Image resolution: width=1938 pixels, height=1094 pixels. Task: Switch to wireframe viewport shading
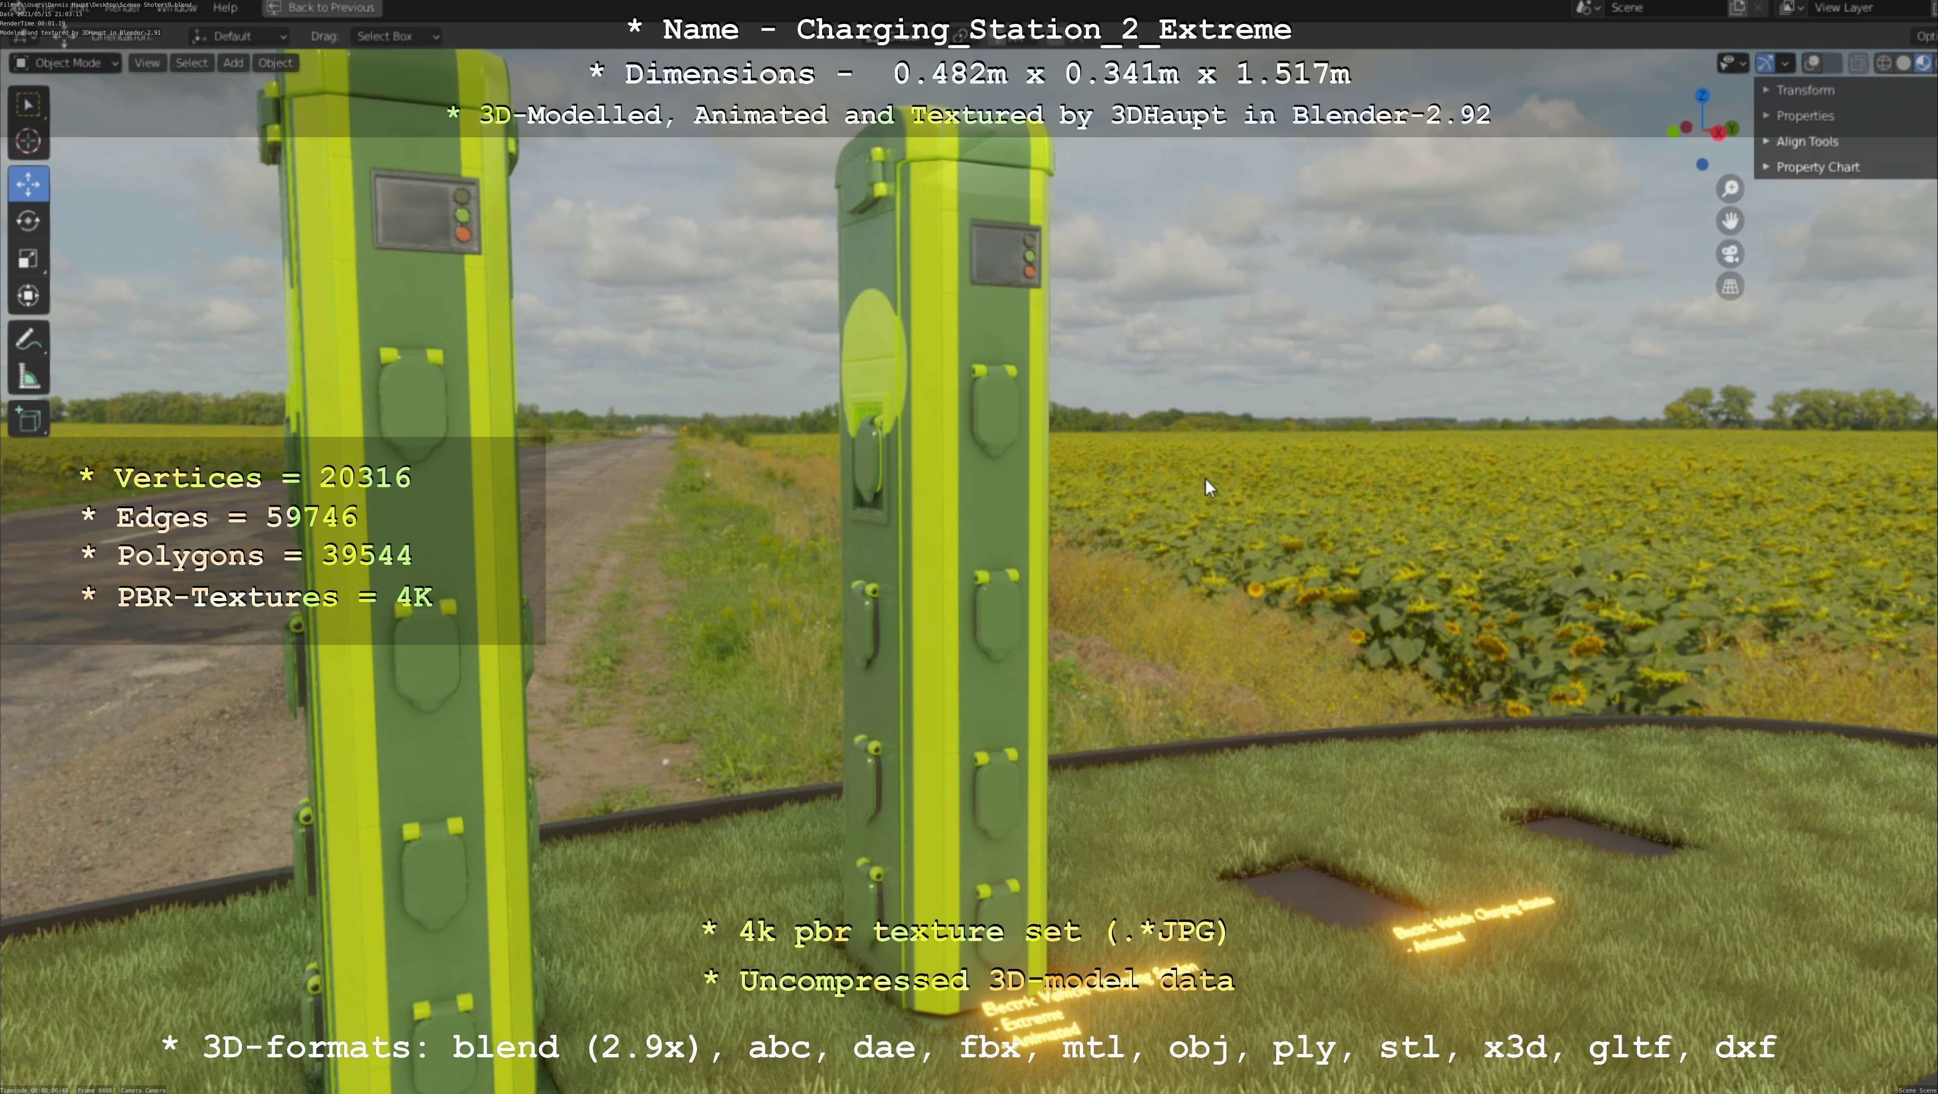pyautogui.click(x=1884, y=63)
